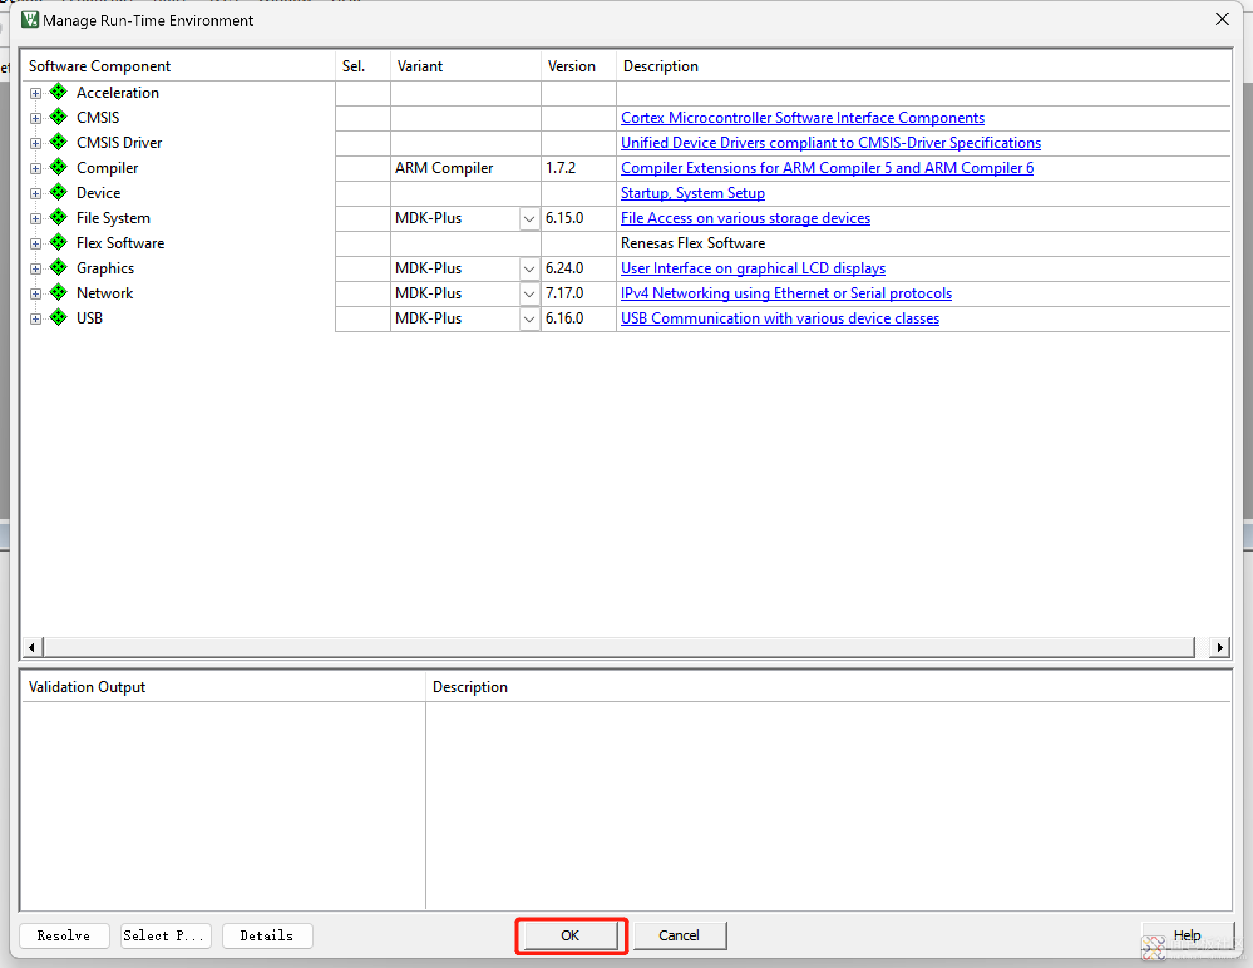Click the Validation Output column header
1253x968 pixels.
(223, 687)
